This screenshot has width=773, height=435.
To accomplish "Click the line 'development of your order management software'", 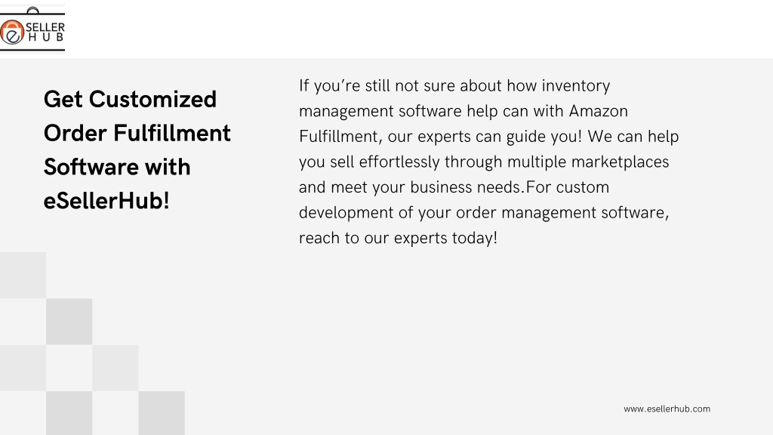I will pos(484,212).
